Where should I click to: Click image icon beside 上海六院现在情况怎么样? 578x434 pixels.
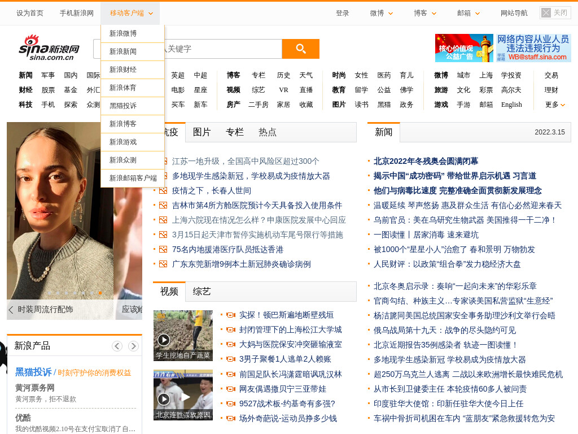163,220
